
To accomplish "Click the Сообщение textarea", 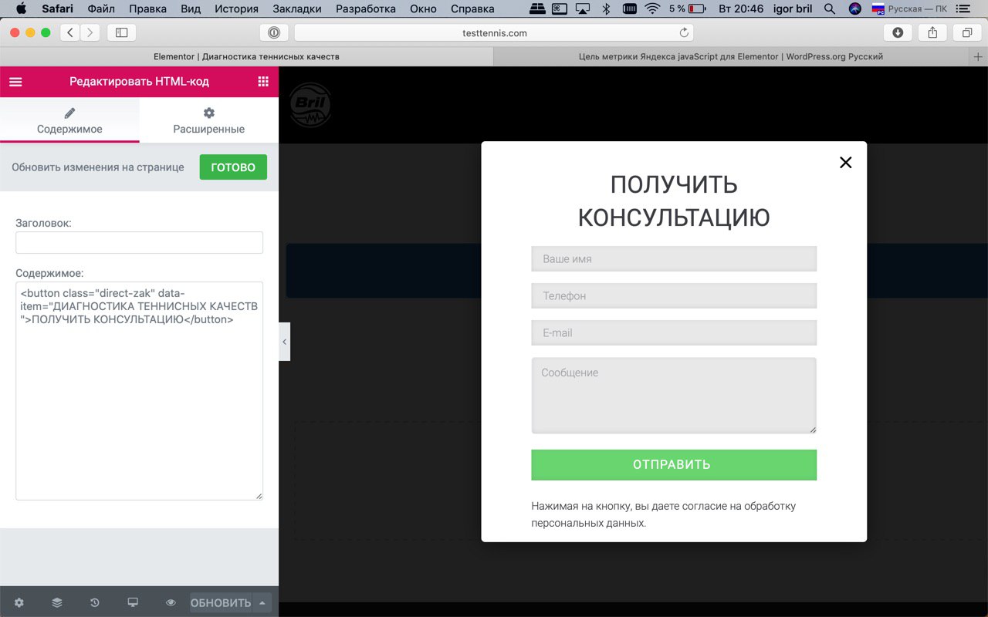I will pyautogui.click(x=674, y=396).
